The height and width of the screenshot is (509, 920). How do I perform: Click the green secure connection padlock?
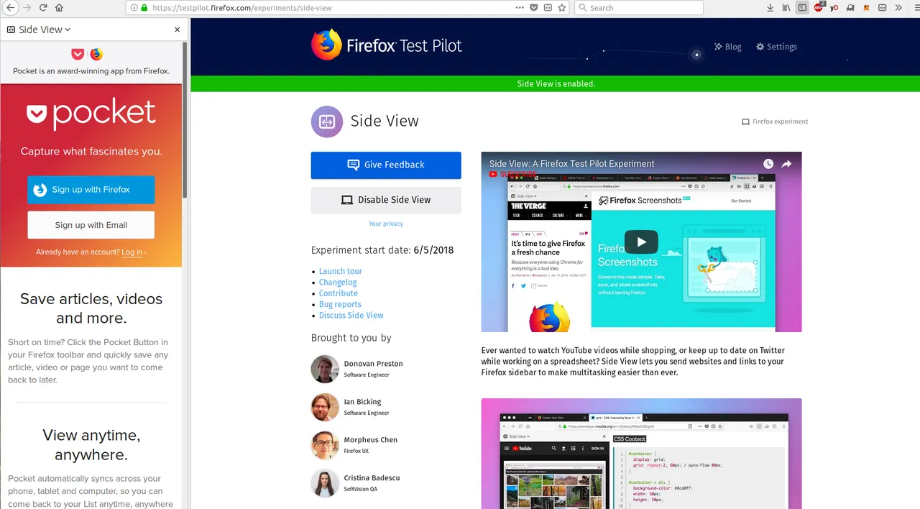(x=144, y=8)
